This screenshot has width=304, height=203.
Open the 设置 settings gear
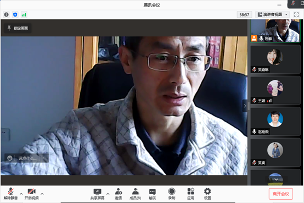tap(207, 194)
